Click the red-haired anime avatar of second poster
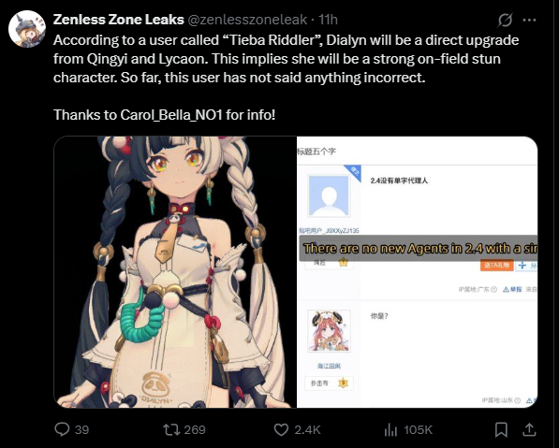 [x=329, y=331]
